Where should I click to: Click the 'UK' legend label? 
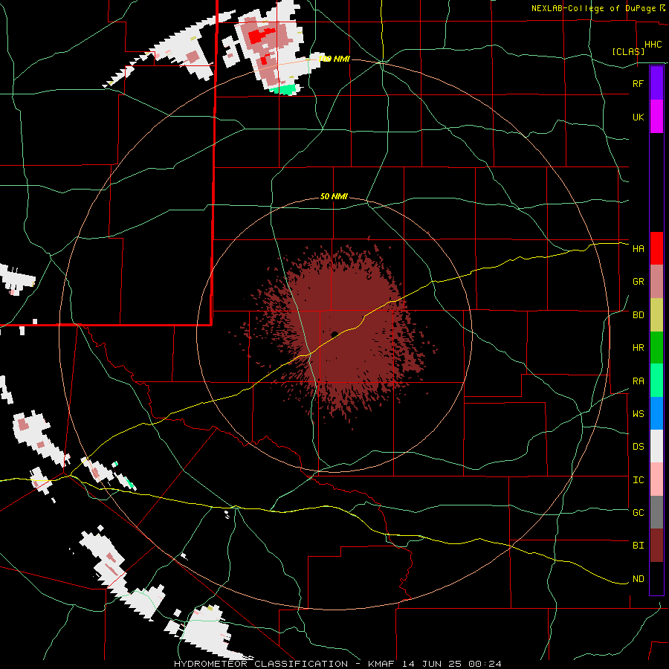638,117
